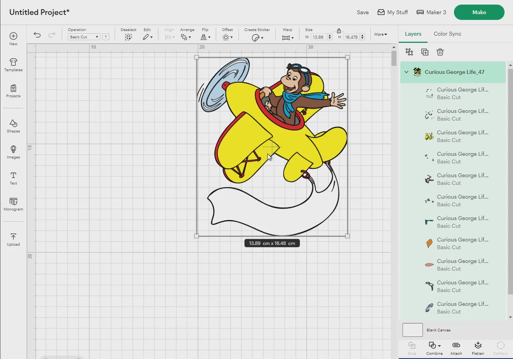Click the width size input field
Image resolution: width=513 pixels, height=359 pixels.
[318, 37]
